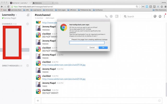Open the Confluence bookmarks folder
The image size is (167, 104).
(98, 10)
